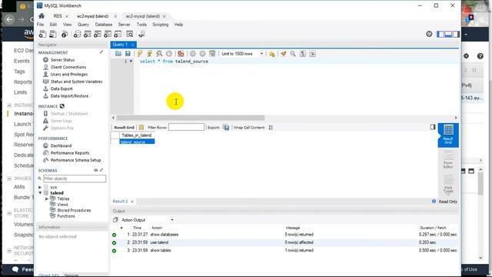Image resolution: width=492 pixels, height=277 pixels.
Task: Switch to the RDS connection tab
Action: tap(58, 16)
